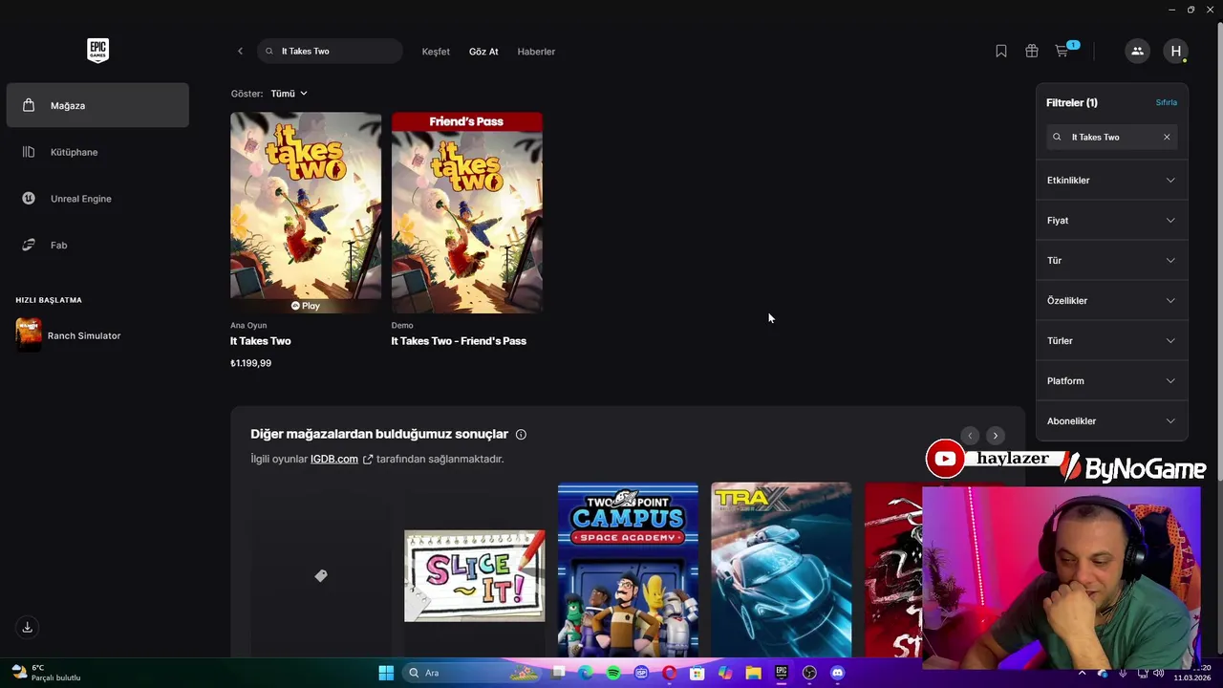Go to the Unreal Engine section
Screen dimensions: 1223x688
point(97,199)
